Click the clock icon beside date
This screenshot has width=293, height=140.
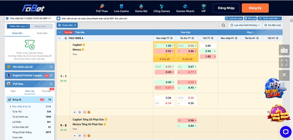pos(7,18)
